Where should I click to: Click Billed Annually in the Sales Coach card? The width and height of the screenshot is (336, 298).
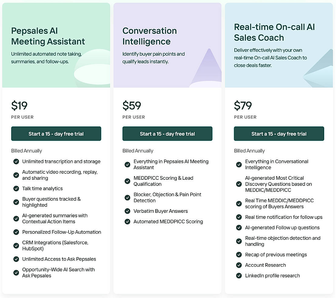250,151
